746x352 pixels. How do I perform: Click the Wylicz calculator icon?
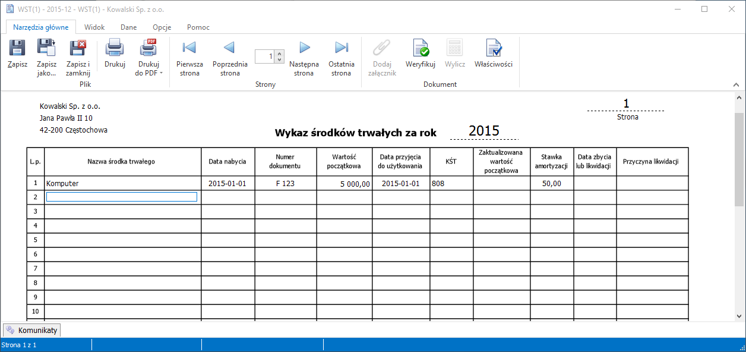[455, 48]
